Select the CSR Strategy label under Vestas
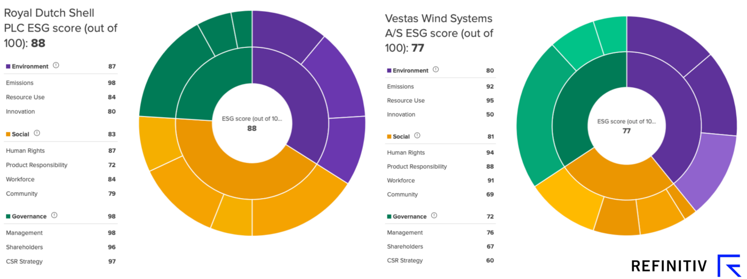Screen dimensions: 747x279 (404, 260)
